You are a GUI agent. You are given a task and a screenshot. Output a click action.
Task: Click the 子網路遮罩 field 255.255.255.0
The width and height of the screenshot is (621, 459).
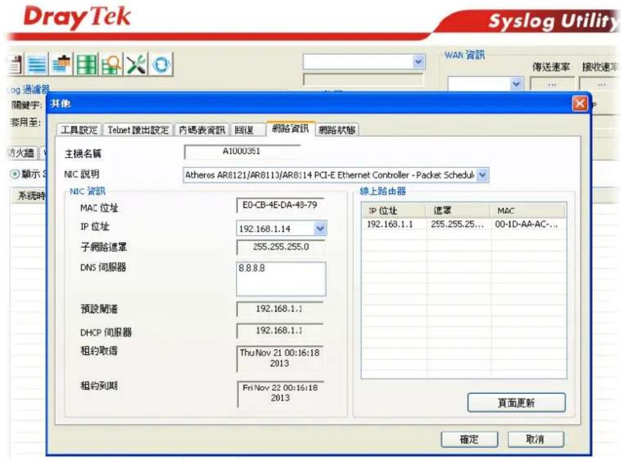pyautogui.click(x=281, y=247)
